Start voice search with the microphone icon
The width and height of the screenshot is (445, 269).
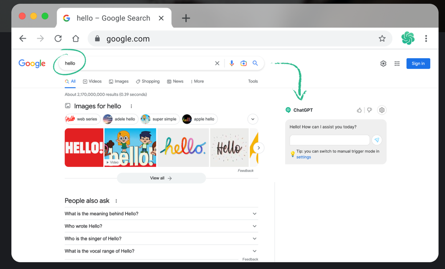pyautogui.click(x=231, y=63)
